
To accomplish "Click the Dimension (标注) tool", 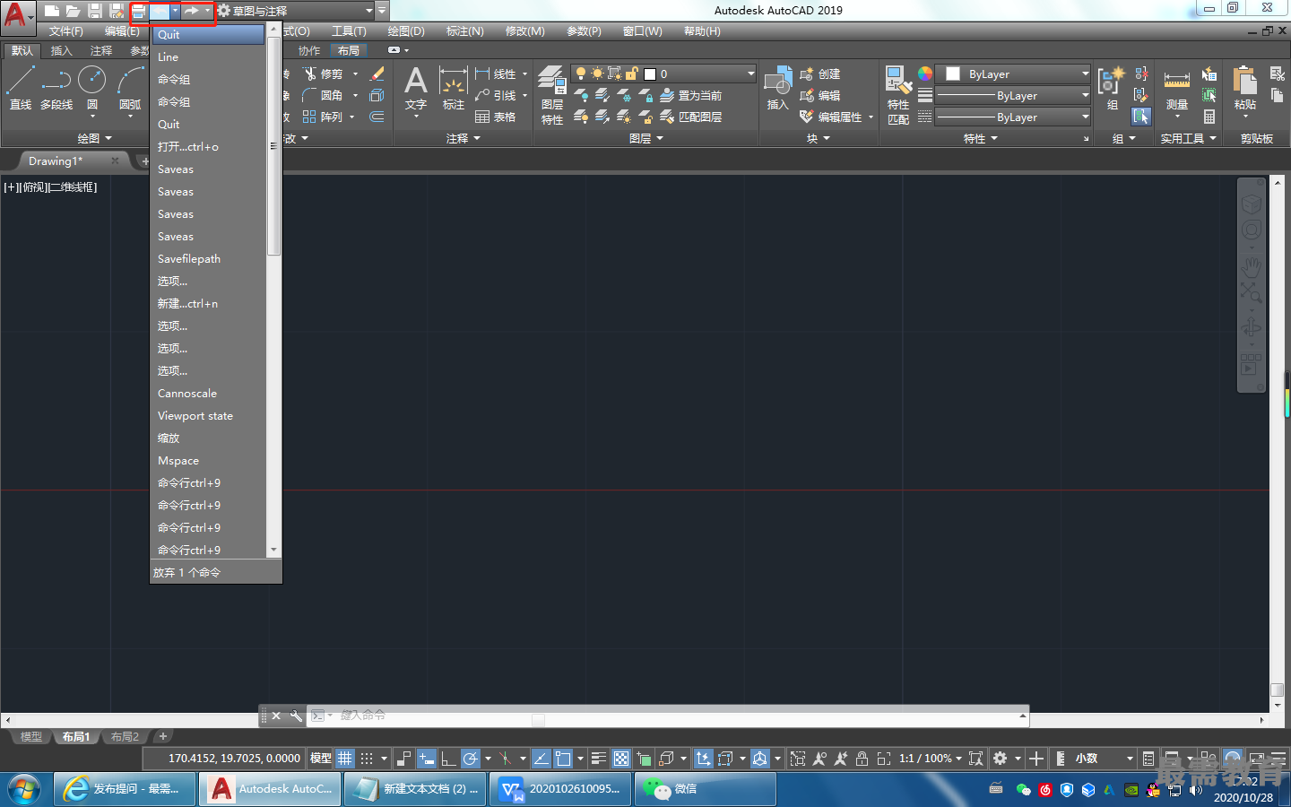I will pos(454,88).
